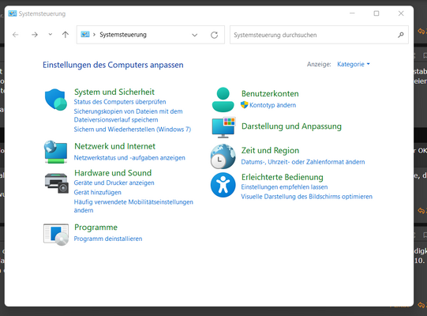The image size is (427, 316).
Task: Open the Hardware und Sound printer icon
Action: tap(56, 183)
